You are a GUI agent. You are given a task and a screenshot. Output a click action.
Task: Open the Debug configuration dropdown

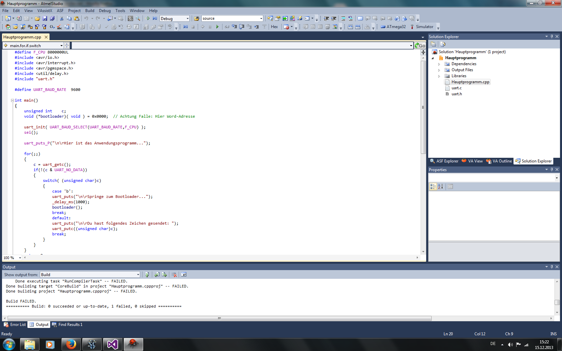187,18
